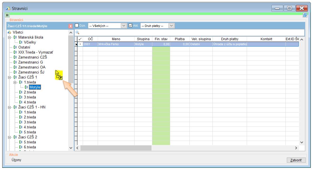The image size is (313, 170).
Task: Collapse the Materská škola tree node
Action: pyautogui.click(x=9, y=37)
